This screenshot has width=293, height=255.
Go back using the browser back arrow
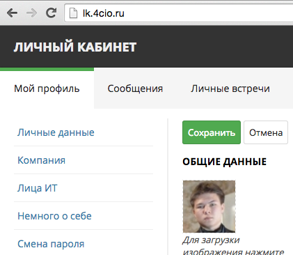[x=13, y=13]
